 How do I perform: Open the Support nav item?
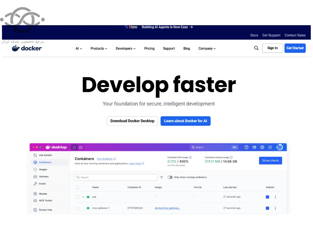click(x=169, y=48)
